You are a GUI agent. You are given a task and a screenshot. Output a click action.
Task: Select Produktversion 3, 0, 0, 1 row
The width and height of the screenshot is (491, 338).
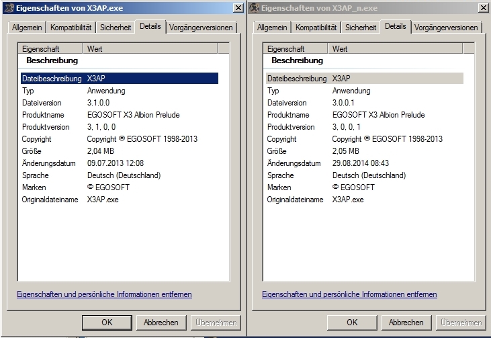pyautogui.click(x=365, y=127)
